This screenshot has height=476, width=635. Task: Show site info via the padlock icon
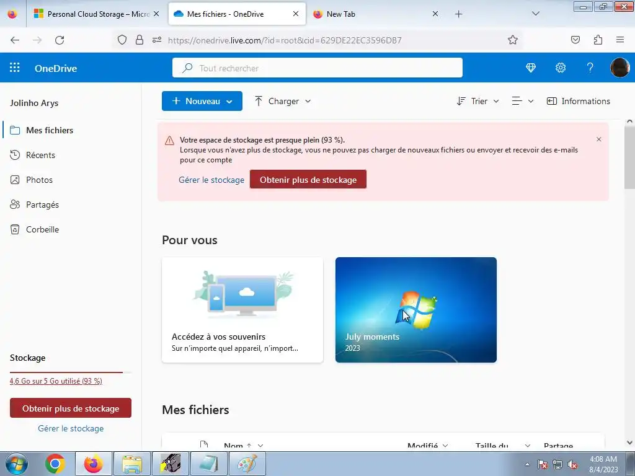click(x=140, y=40)
